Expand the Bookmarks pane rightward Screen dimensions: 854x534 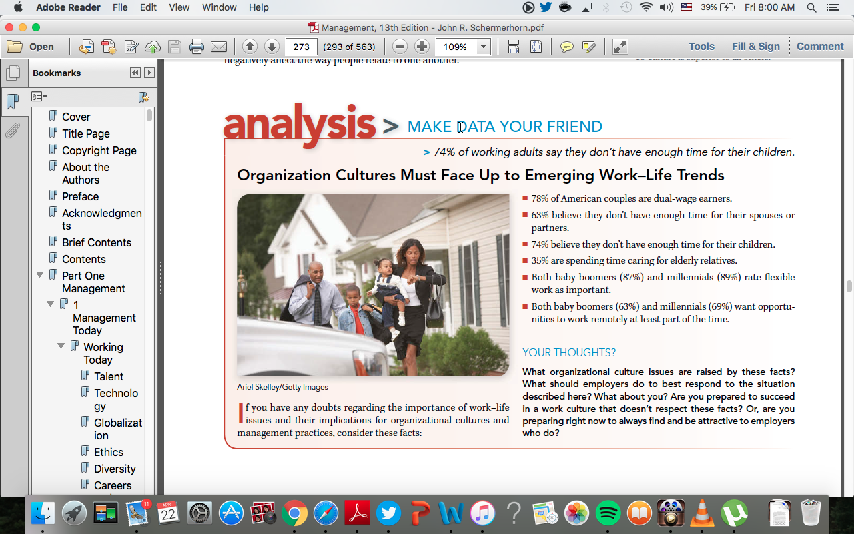coord(149,73)
